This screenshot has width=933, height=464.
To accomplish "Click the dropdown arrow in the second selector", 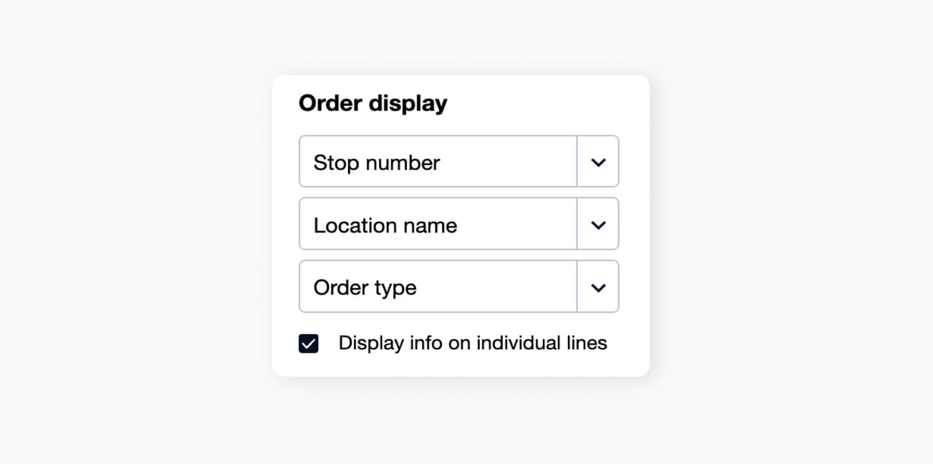I will 598,224.
